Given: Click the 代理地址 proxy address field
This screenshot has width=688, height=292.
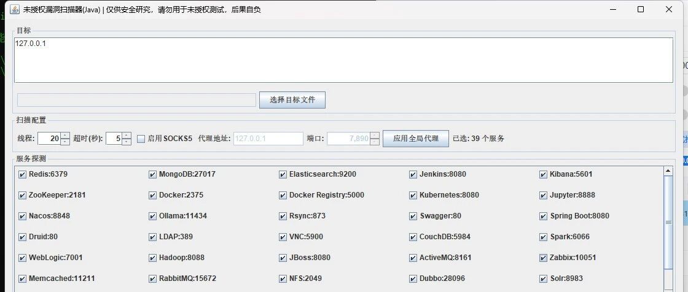Looking at the screenshot, I should pyautogui.click(x=268, y=139).
